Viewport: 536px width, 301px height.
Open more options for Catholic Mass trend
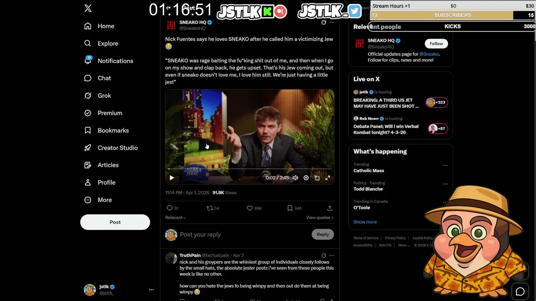coord(445,166)
